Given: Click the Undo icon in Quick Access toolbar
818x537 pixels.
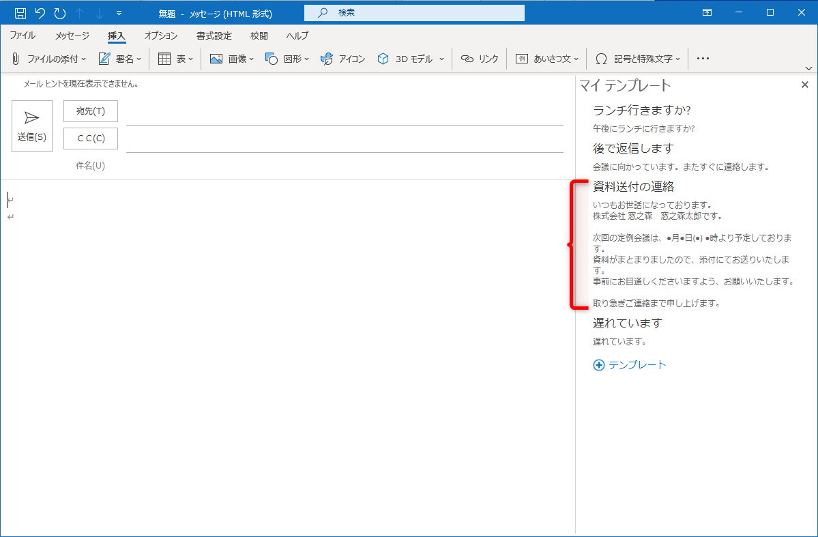Looking at the screenshot, I should pyautogui.click(x=40, y=12).
